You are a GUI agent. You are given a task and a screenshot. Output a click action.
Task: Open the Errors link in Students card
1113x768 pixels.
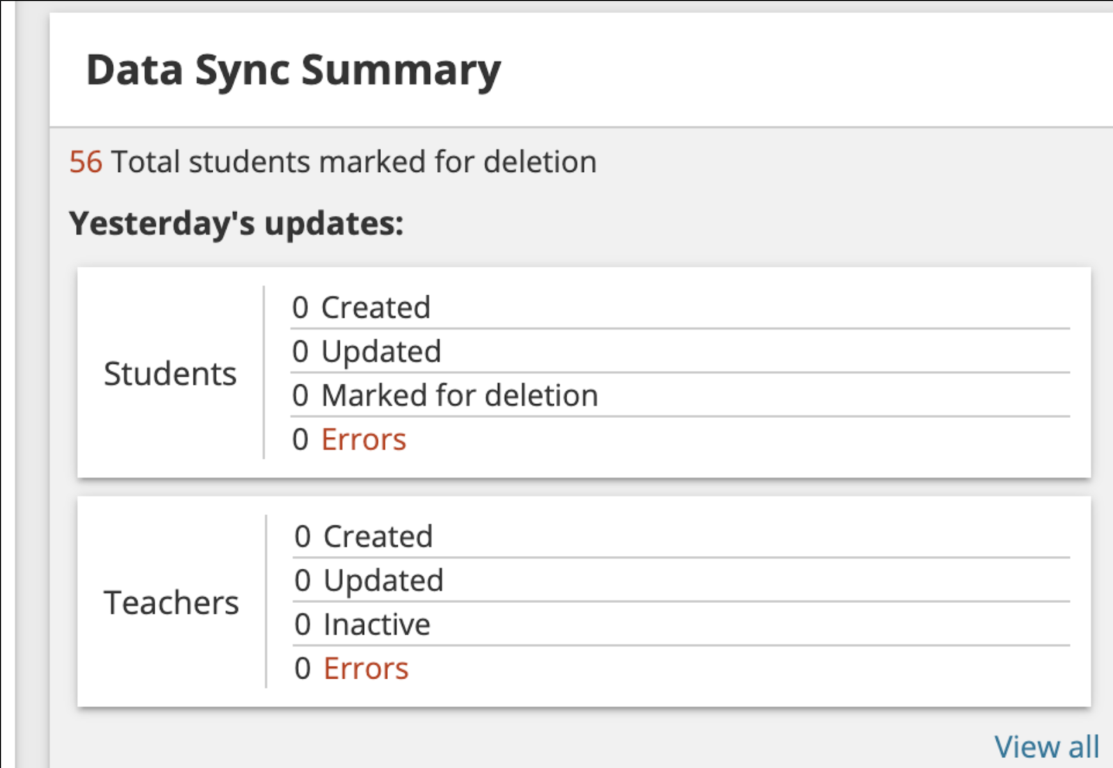tap(364, 440)
